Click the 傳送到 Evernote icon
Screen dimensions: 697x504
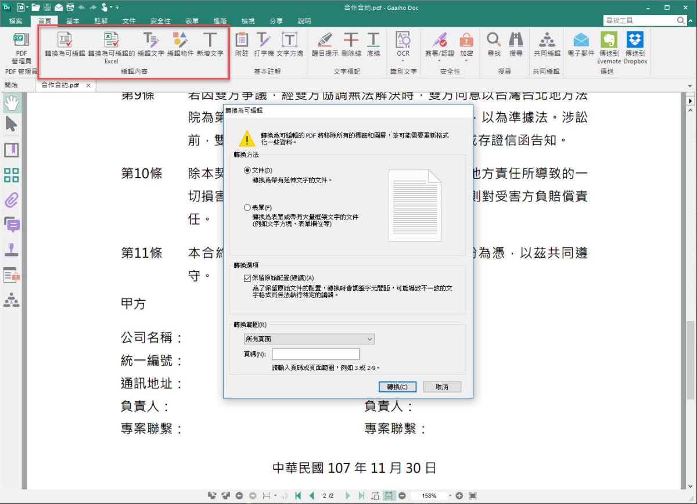(609, 41)
